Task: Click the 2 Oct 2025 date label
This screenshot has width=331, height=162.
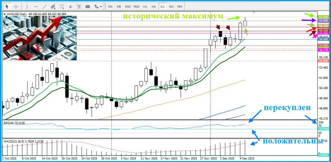Action: pos(9,158)
